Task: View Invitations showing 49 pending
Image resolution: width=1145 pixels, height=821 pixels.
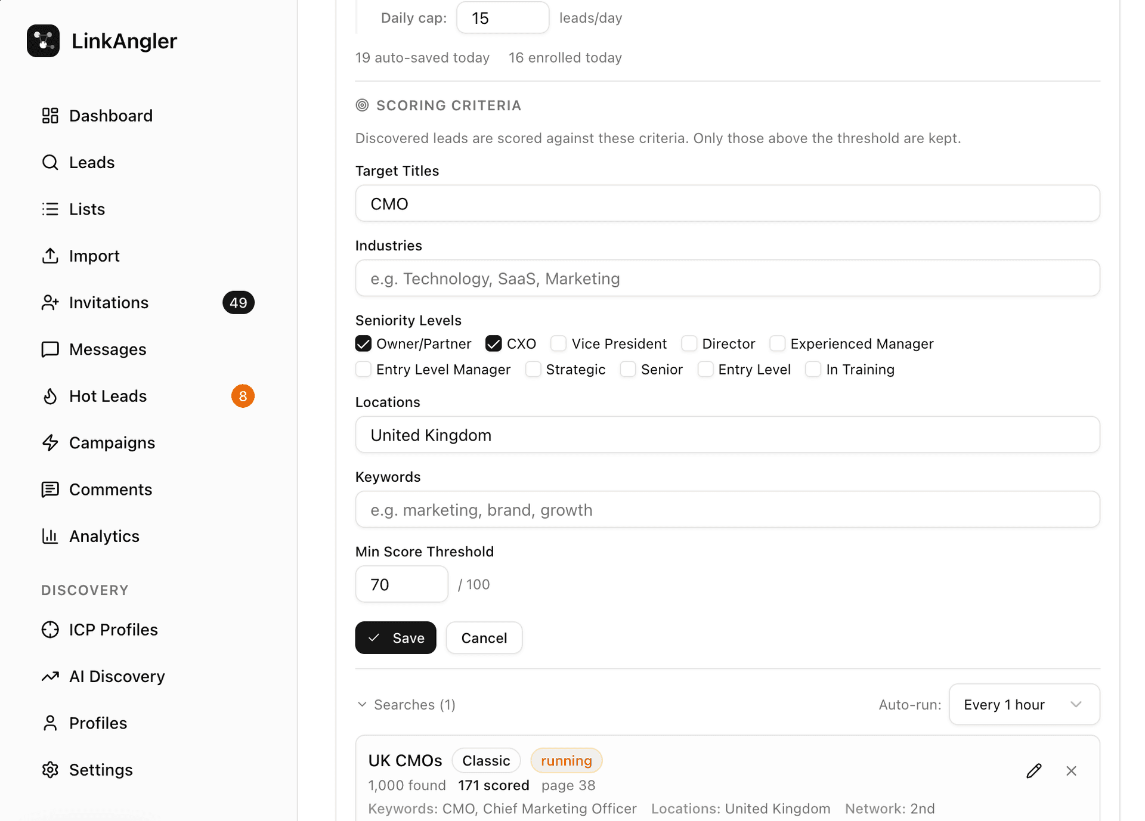Action: [109, 302]
